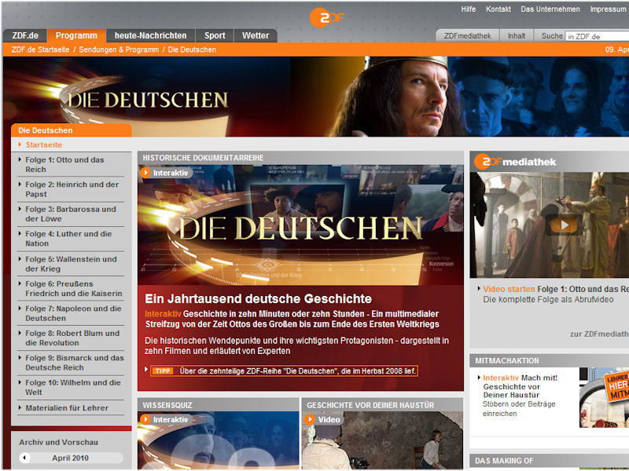
Task: Click the Die Deutschen sidebar header
Action: (x=72, y=130)
